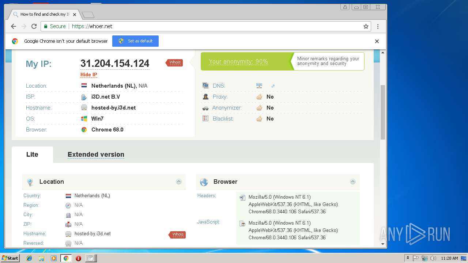Viewport: 468px width, 263px height.
Task: Select the How to find and check my IP tab
Action: 45,14
